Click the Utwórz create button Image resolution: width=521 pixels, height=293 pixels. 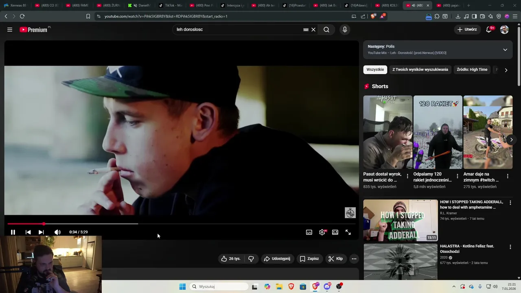coord(467,29)
